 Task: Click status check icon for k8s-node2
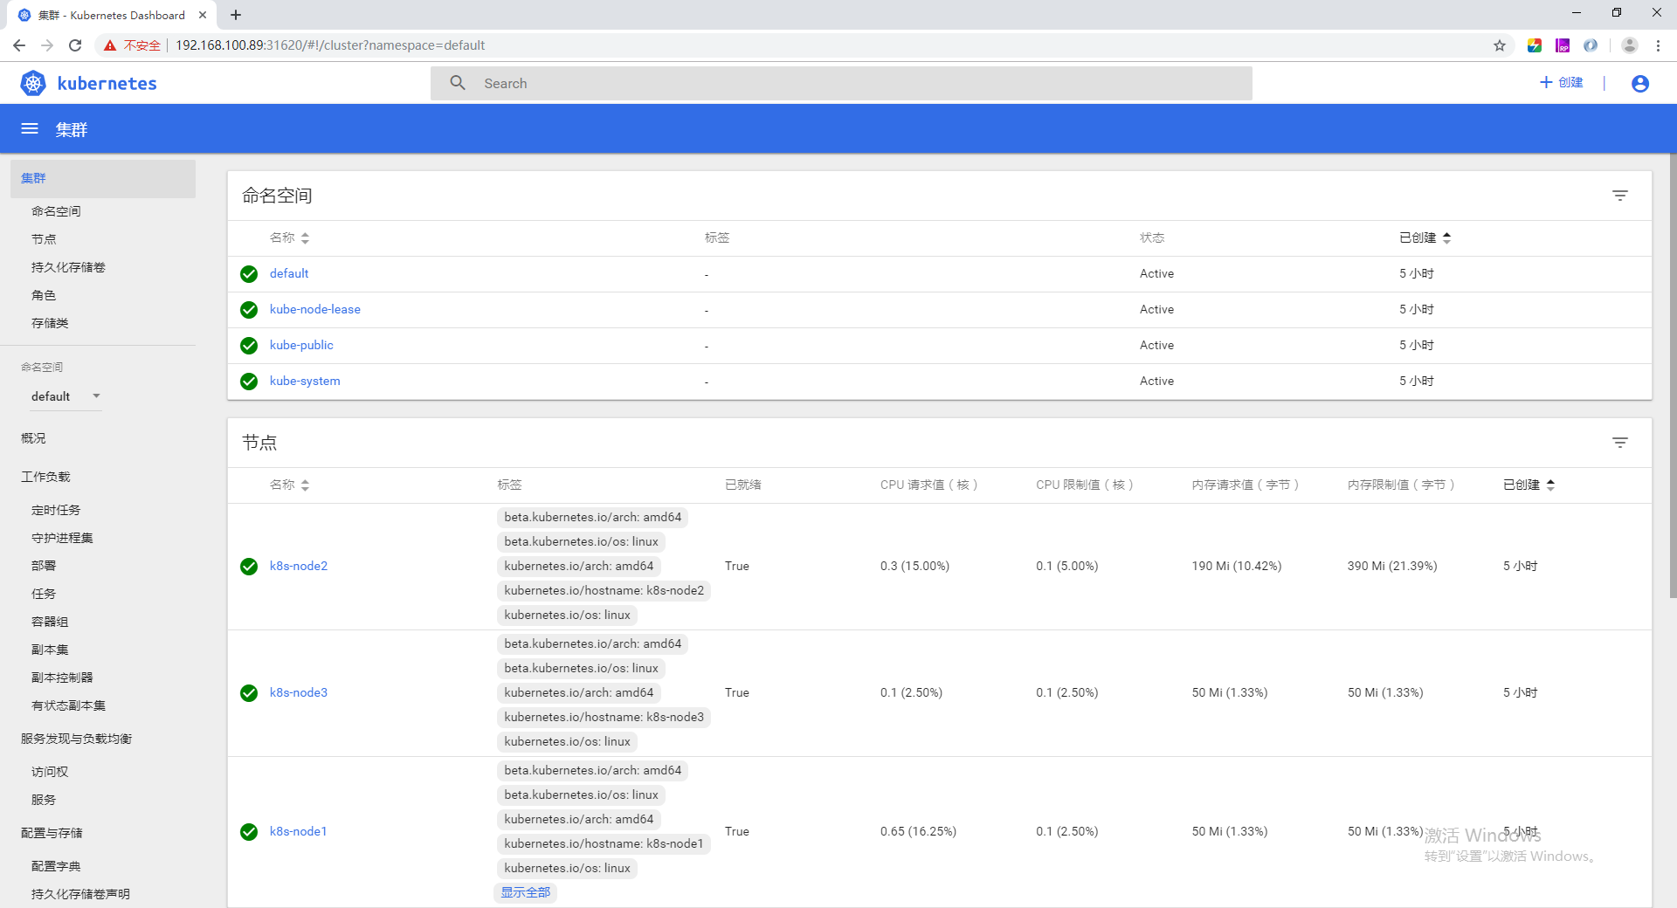[249, 567]
